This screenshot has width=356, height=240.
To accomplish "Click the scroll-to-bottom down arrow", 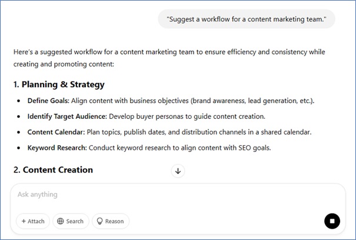I will pyautogui.click(x=178, y=171).
